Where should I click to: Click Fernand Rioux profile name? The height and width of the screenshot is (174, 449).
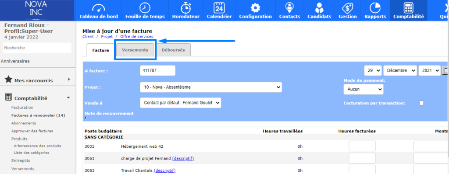click(29, 28)
